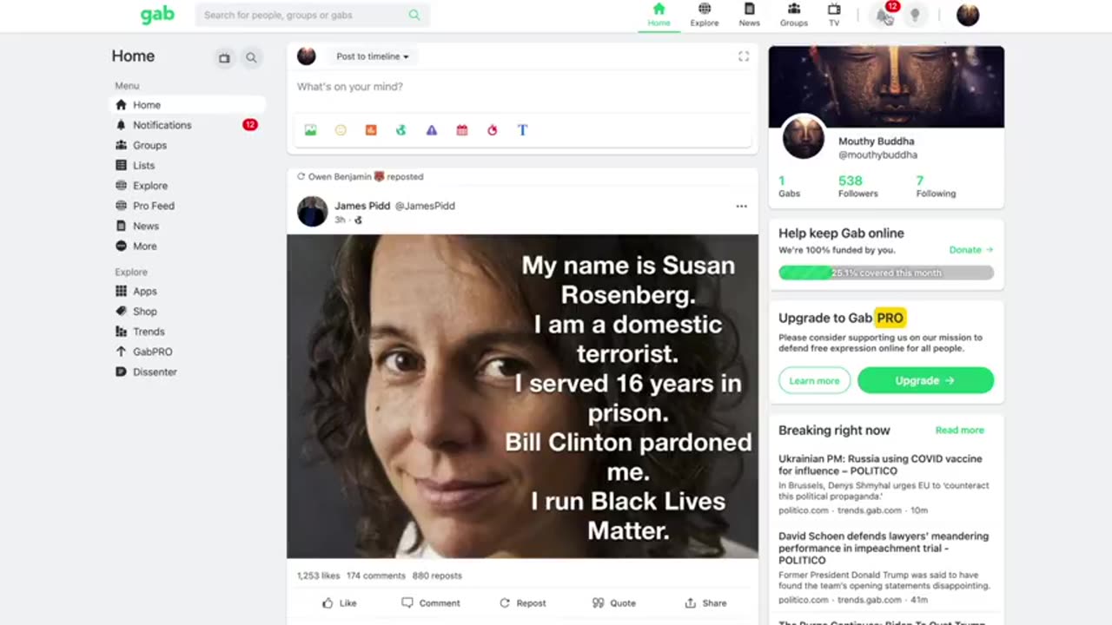Open the three-dot menu on James Pidd post
The height and width of the screenshot is (625, 1112).
click(x=741, y=207)
